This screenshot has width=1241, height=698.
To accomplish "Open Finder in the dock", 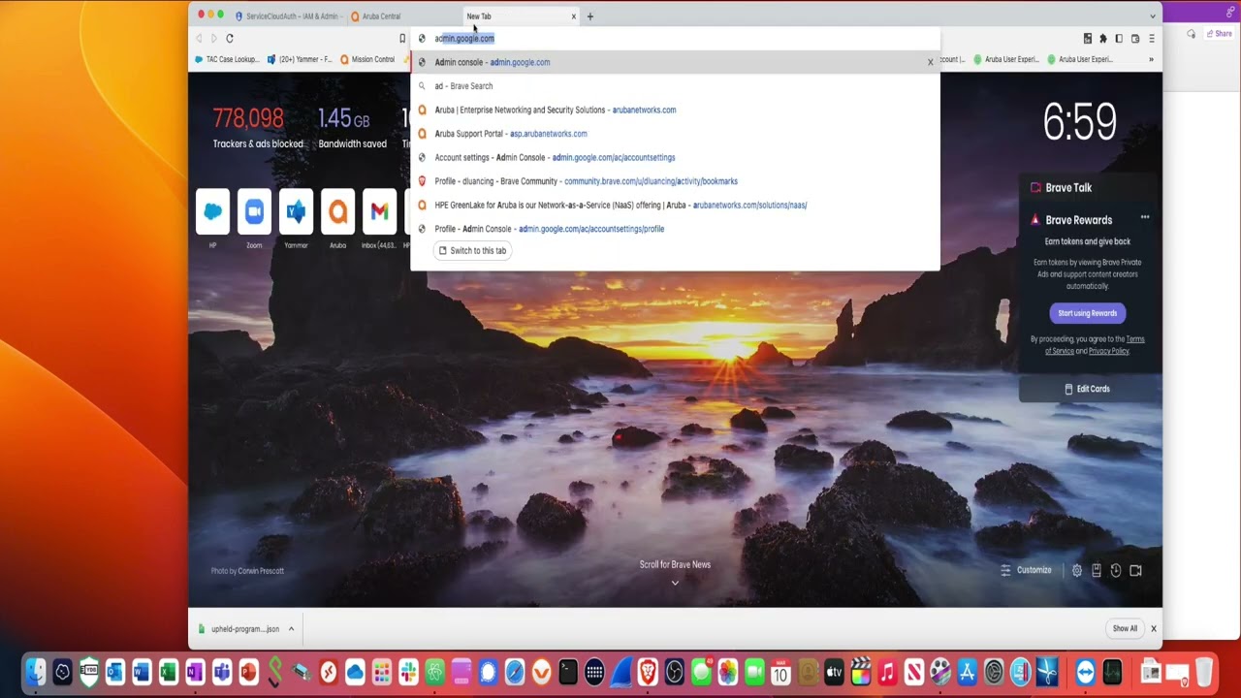I will coord(35,671).
